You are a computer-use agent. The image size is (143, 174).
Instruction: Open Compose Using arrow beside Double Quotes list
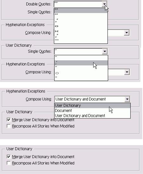point(127,33)
